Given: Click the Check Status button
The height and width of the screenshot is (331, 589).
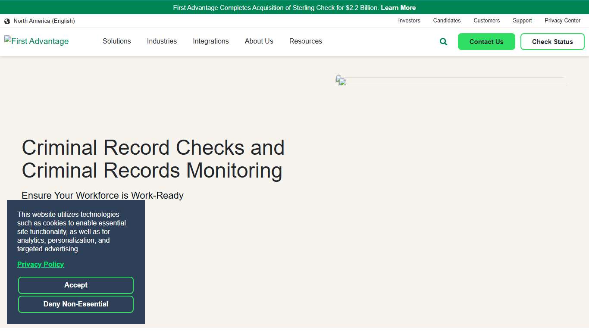Looking at the screenshot, I should (552, 41).
